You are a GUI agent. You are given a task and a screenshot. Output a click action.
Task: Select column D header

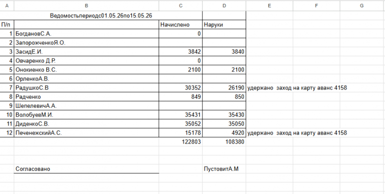tap(224, 5)
